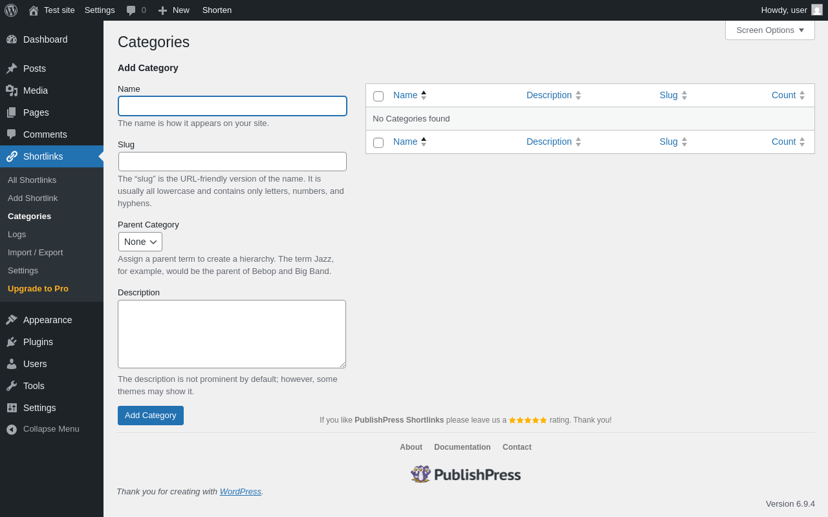Click the five-star rating stars
This screenshot has height=517, width=828.
(528, 420)
